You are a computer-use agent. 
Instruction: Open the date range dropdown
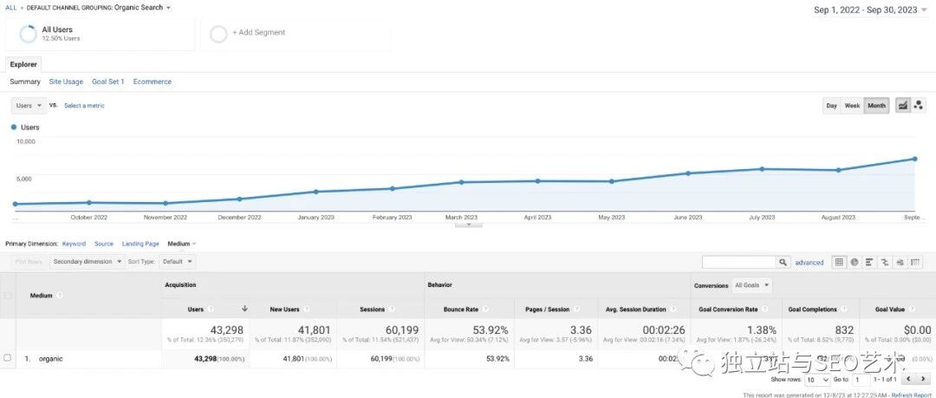click(870, 10)
